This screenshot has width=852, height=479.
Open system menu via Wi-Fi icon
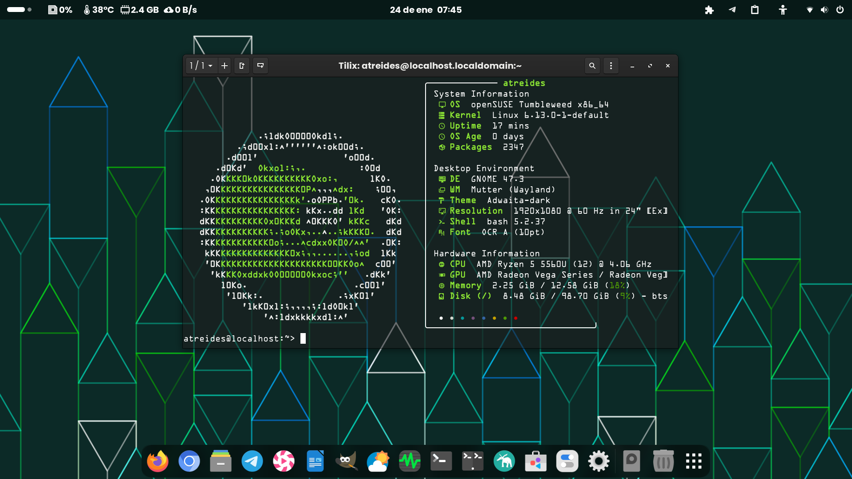(x=810, y=10)
